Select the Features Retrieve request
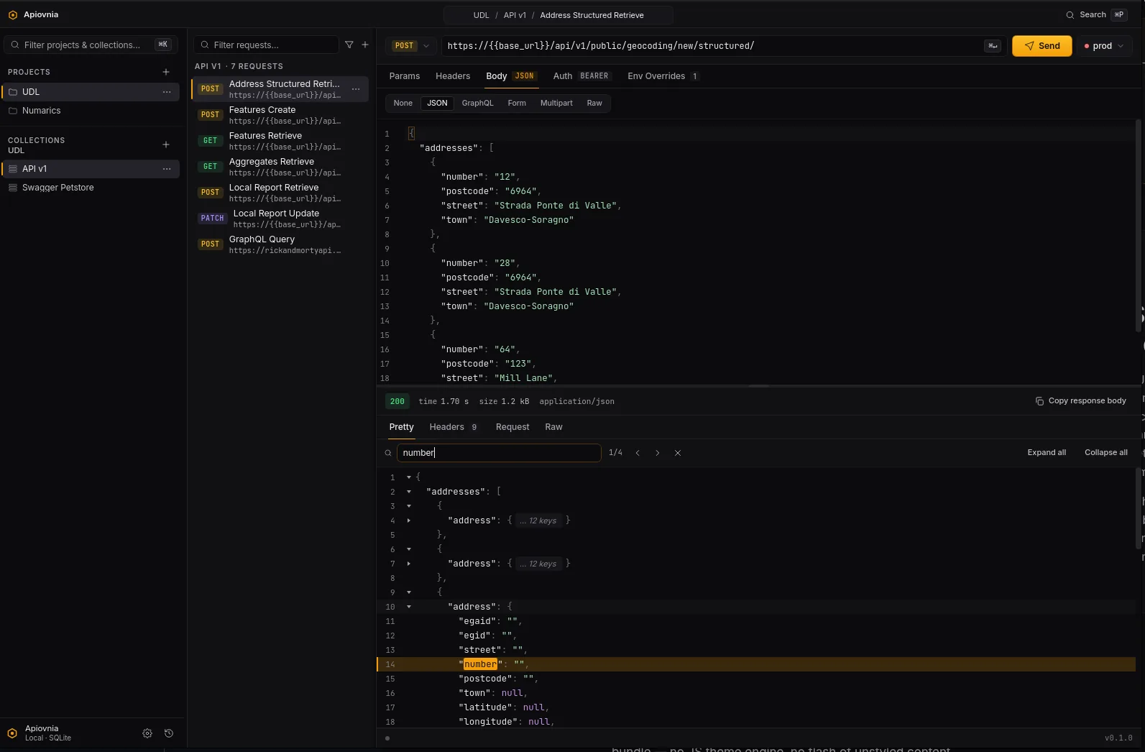 click(280, 141)
